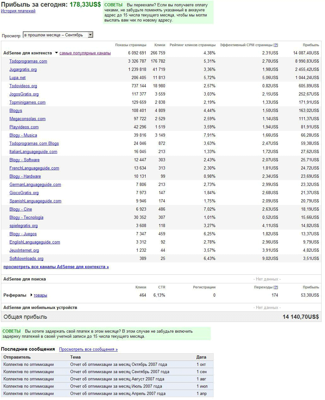325x400 pixels.
Task: Select today's profit value 178,33US$
Action: click(85, 4)
